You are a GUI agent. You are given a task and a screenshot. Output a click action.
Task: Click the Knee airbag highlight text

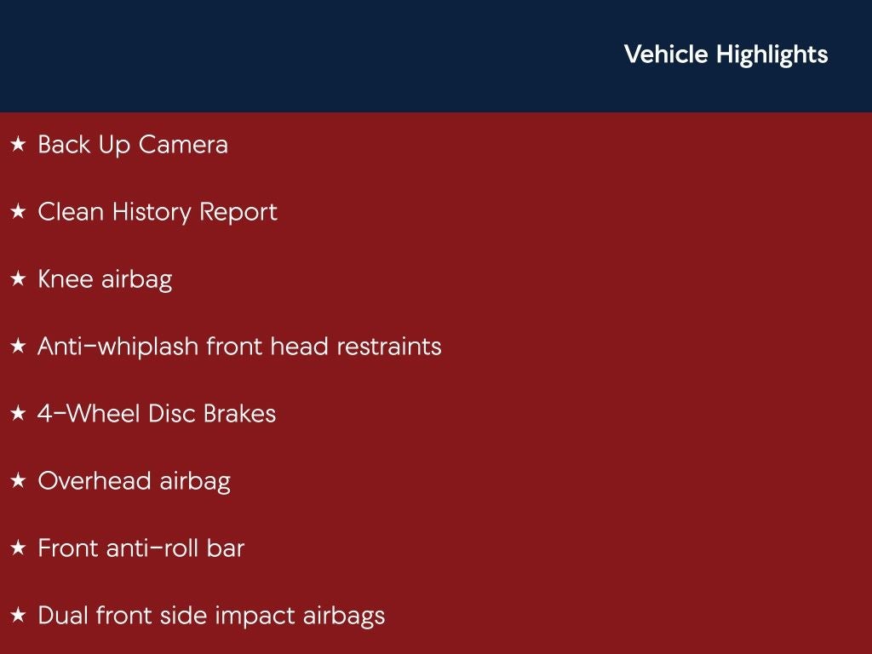click(105, 279)
